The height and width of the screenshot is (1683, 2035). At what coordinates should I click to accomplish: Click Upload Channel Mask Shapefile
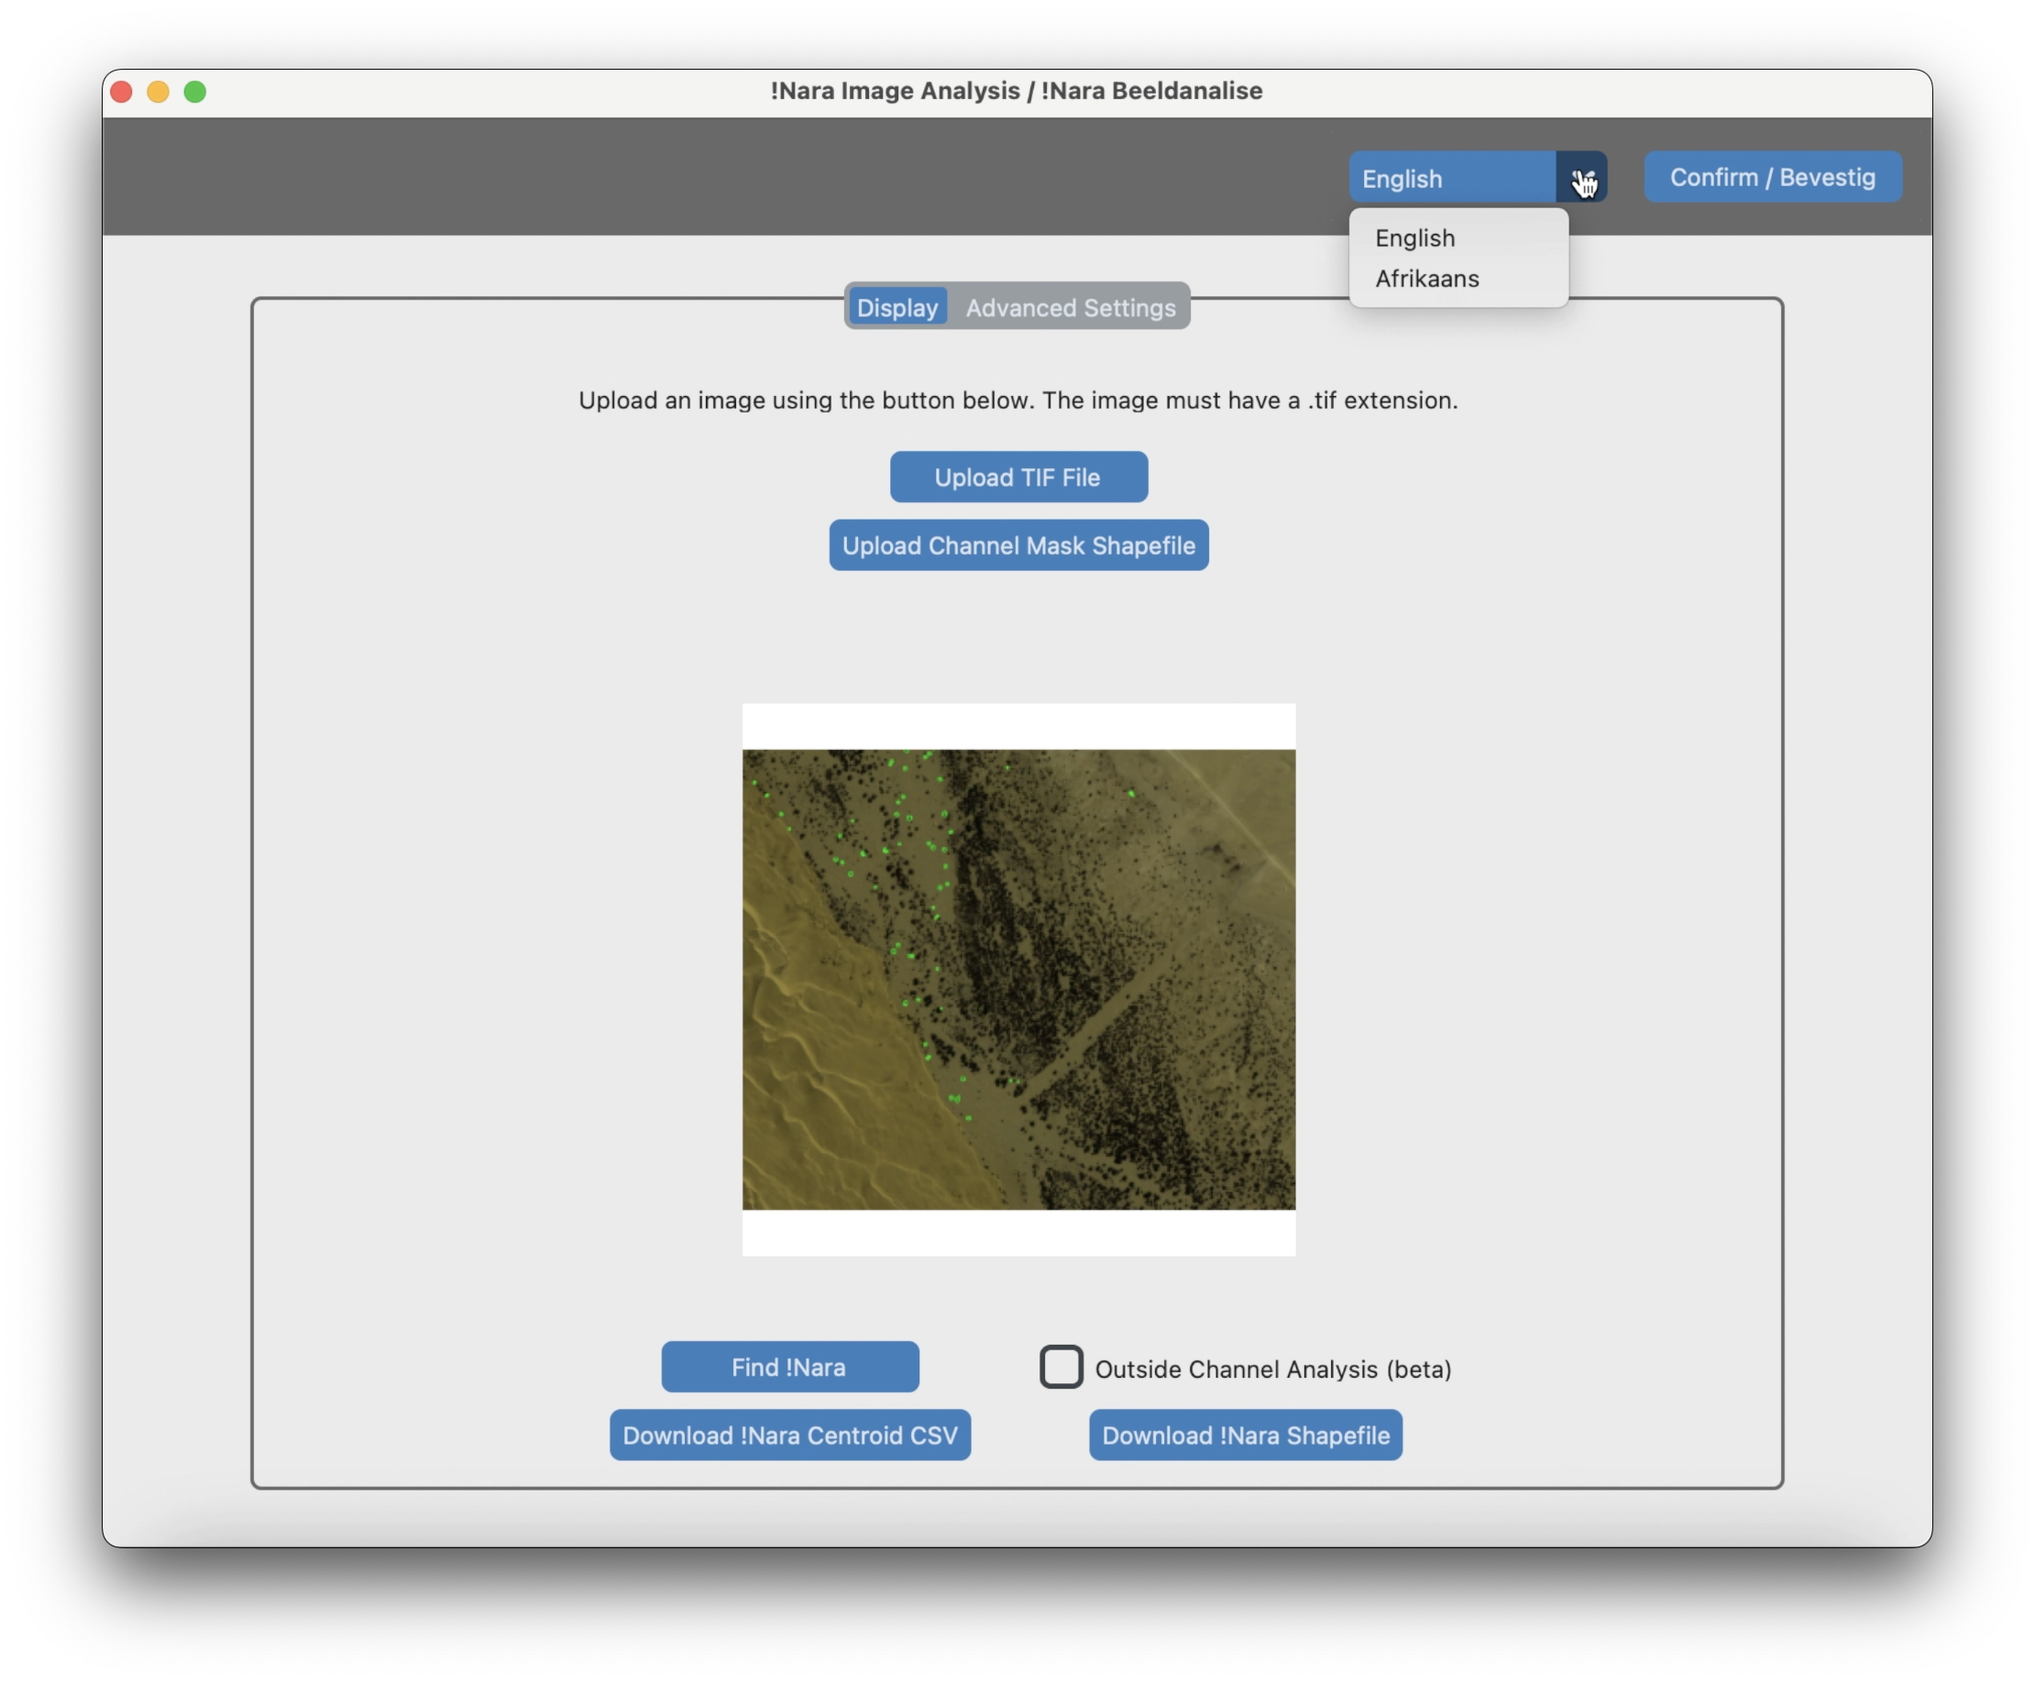click(x=1018, y=545)
